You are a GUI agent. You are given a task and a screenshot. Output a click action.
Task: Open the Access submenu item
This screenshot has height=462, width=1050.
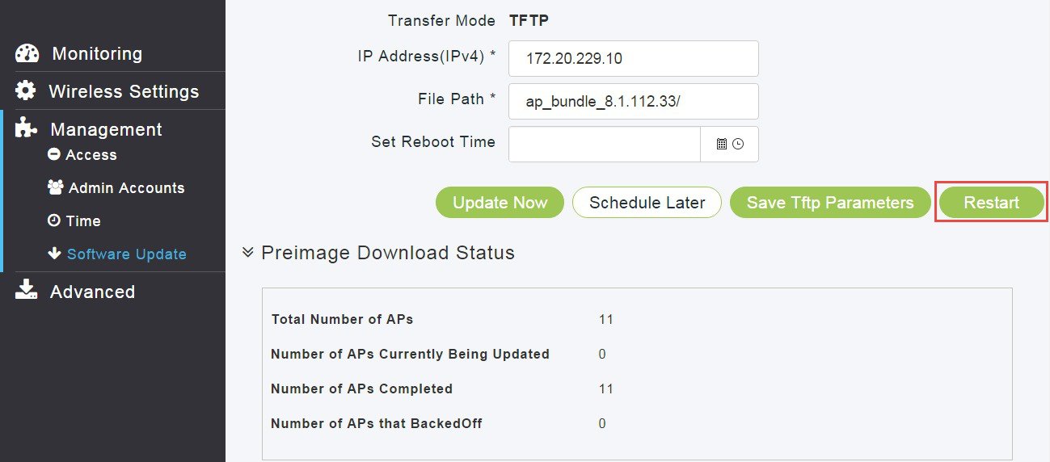click(x=91, y=155)
